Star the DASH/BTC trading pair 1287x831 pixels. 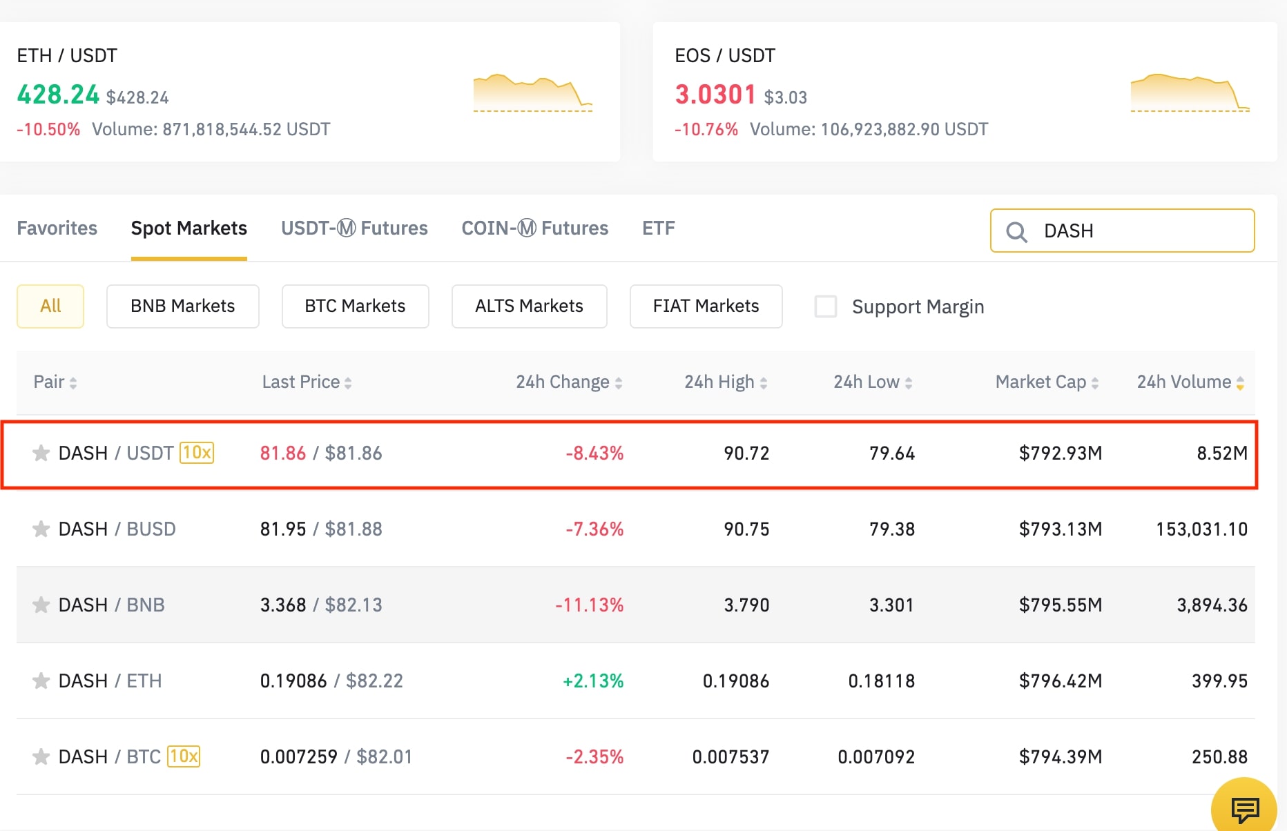41,756
